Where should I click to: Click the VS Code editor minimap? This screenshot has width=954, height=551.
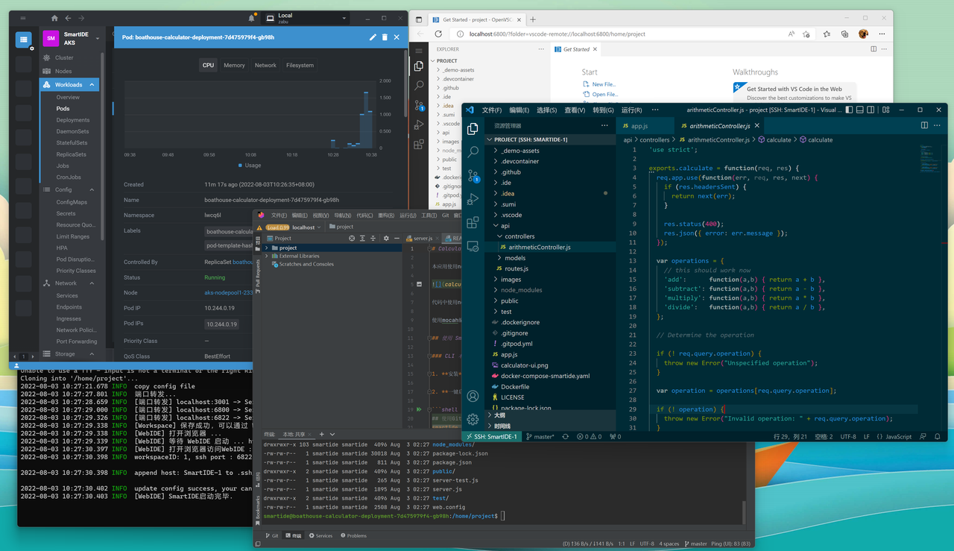tap(931, 157)
